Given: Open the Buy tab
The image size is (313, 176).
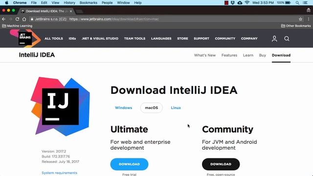Looking at the screenshot, I should click(x=263, y=55).
